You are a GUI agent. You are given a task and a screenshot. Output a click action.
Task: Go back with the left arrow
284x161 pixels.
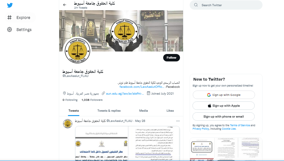[65, 5]
